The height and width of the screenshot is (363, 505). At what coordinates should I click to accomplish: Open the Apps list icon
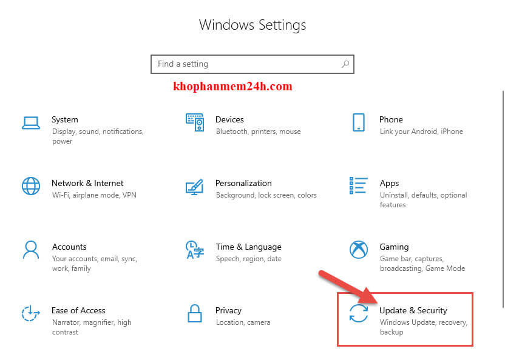[358, 186]
